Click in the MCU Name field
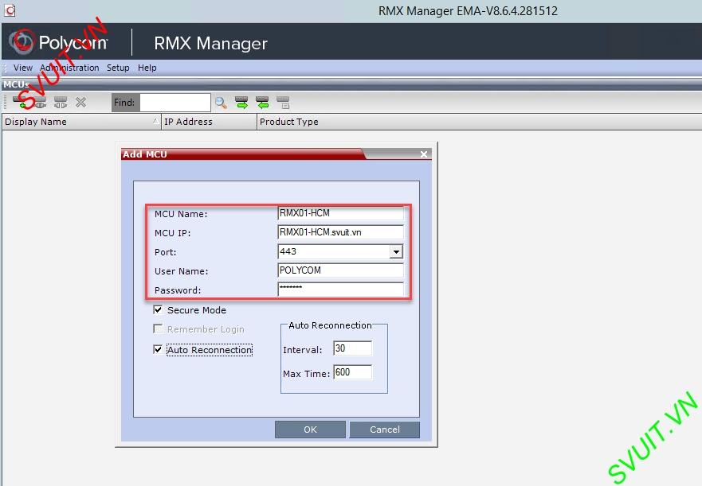This screenshot has width=702, height=486. [341, 213]
